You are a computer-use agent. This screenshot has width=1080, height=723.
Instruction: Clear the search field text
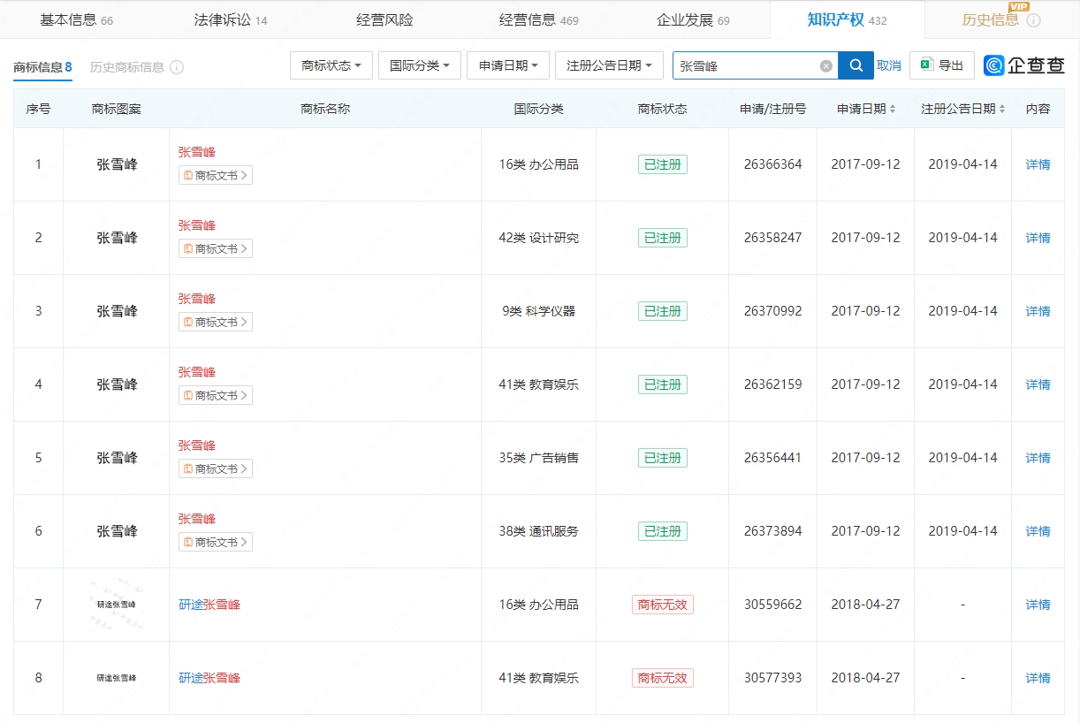(825, 65)
